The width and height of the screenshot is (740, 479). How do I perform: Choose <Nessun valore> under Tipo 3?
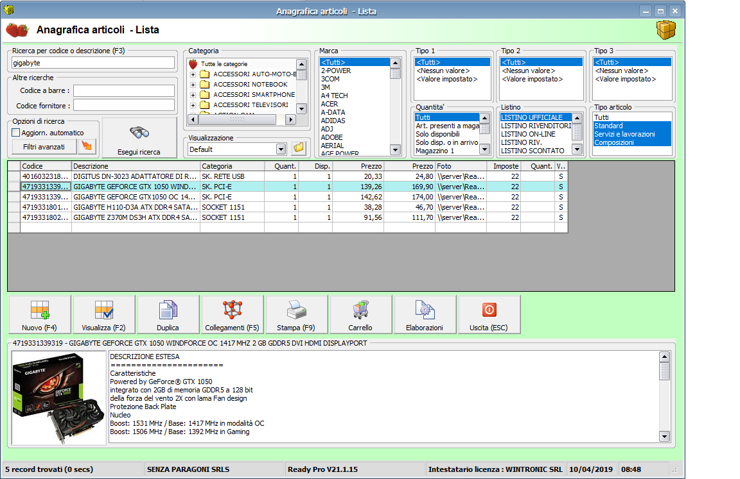coord(631,71)
